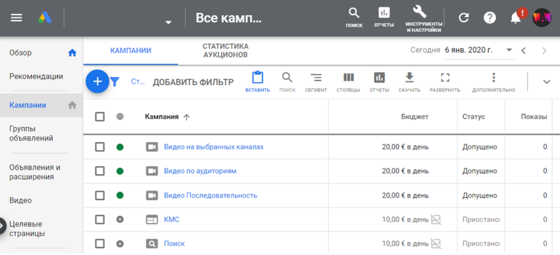Open Рекомендации in the sidebar
Image resolution: width=560 pixels, height=255 pixels.
click(36, 76)
